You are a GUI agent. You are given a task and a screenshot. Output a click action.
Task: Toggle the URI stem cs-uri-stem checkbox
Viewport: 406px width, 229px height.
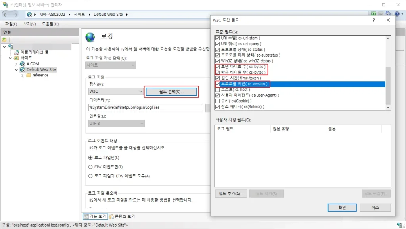click(218, 38)
